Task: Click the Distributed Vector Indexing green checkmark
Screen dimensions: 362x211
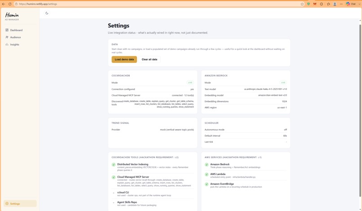Action: coord(114,165)
